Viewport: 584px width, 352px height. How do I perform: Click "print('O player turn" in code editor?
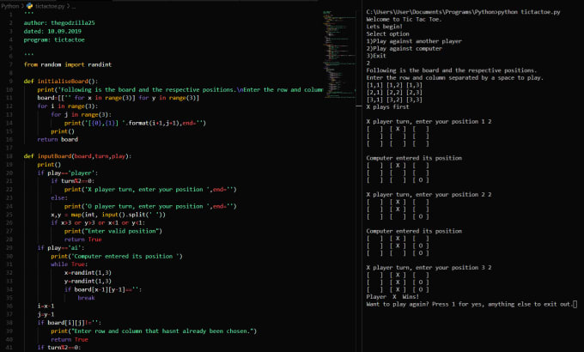[150, 206]
